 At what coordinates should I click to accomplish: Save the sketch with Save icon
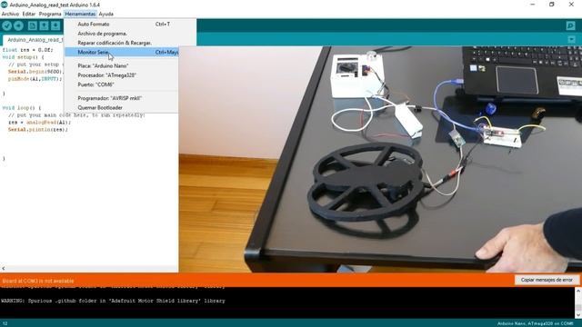tap(55, 25)
